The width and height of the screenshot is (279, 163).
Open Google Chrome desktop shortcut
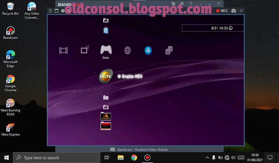[x=10, y=83]
